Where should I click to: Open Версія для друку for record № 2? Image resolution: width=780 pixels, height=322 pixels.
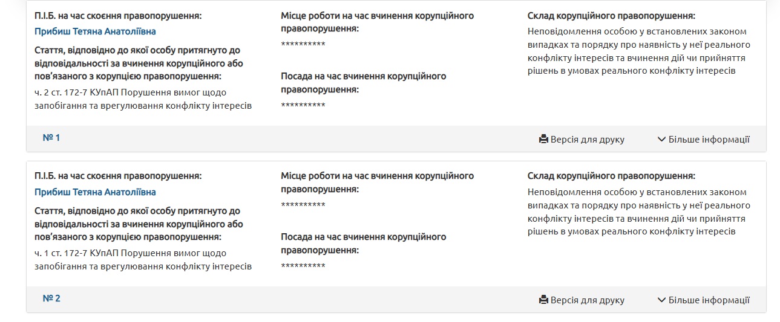[x=582, y=300]
